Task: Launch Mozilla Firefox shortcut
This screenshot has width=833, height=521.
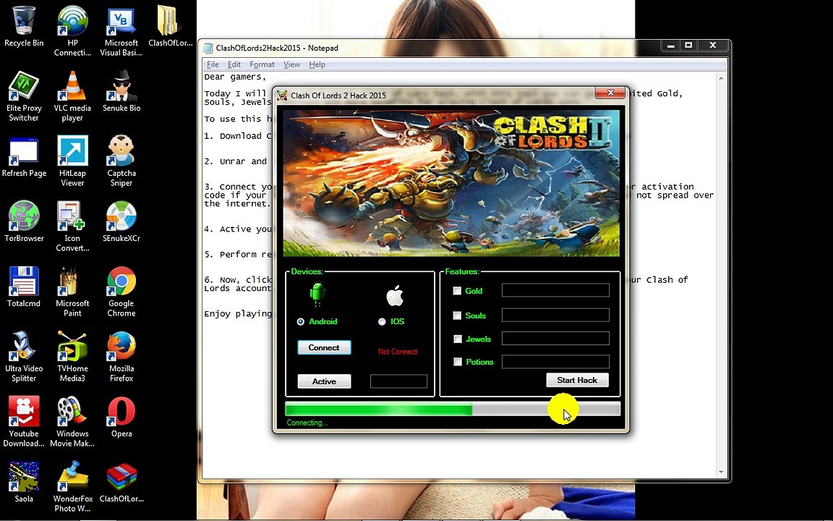Action: (x=121, y=357)
